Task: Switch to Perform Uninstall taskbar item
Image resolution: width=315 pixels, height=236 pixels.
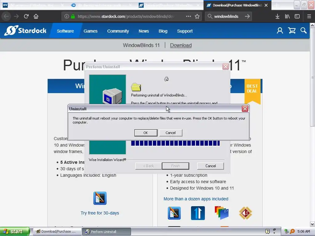Action: (x=106, y=231)
